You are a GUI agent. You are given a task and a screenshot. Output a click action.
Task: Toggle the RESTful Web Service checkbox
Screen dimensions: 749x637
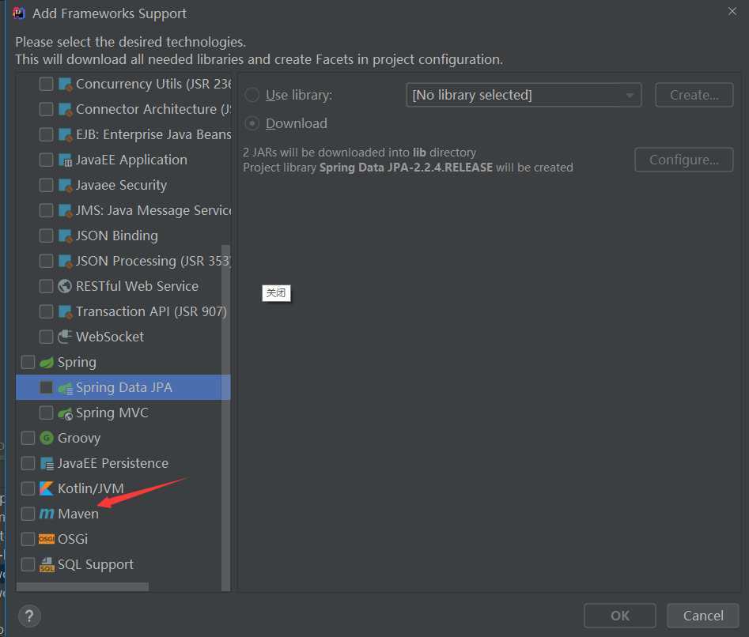point(47,286)
